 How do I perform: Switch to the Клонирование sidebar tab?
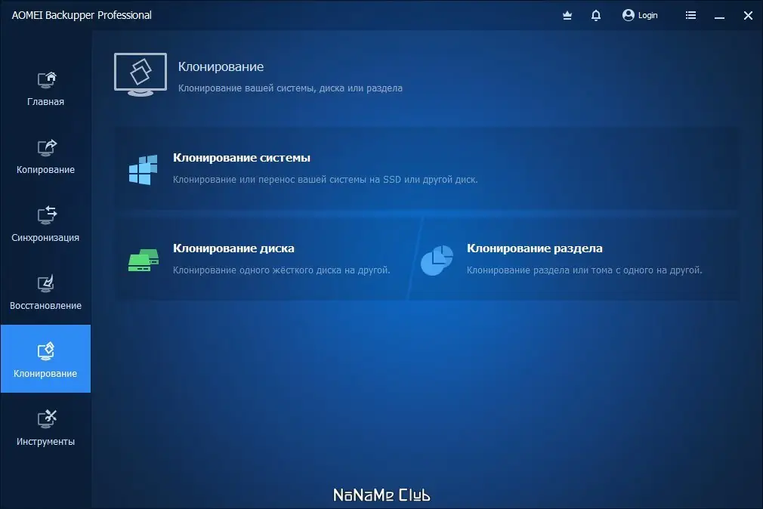(x=45, y=359)
